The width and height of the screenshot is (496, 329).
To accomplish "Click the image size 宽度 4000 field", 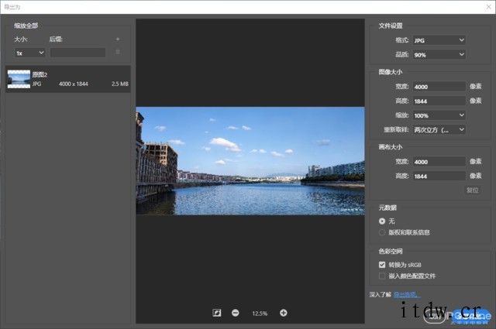I will [x=439, y=87].
